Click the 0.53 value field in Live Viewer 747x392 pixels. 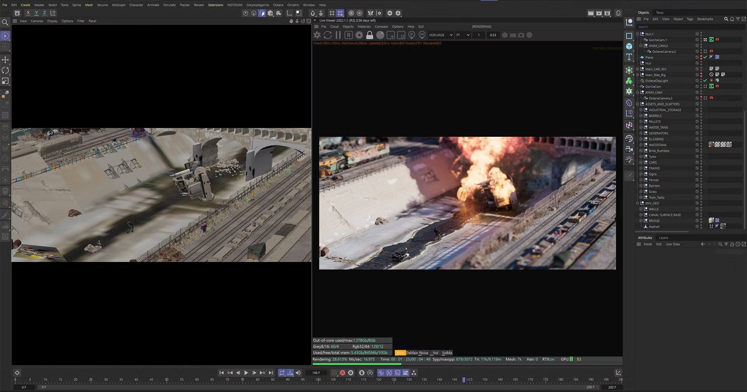pos(493,35)
